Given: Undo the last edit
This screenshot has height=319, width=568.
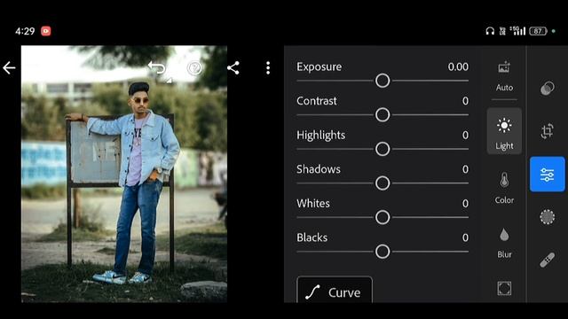Looking at the screenshot, I should click(x=156, y=67).
